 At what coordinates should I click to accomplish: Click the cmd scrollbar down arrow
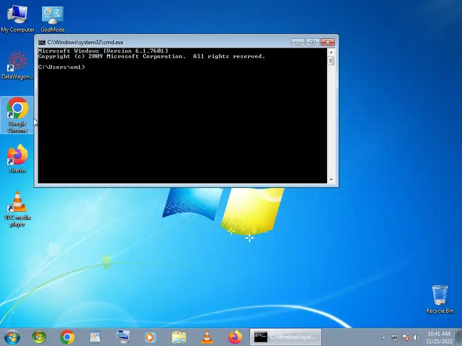click(331, 179)
